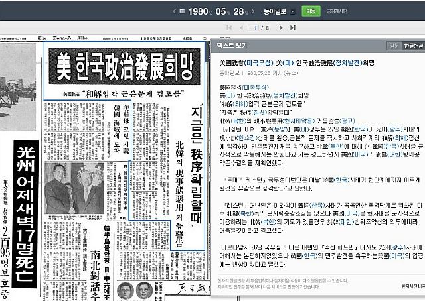
Task: Select the 北韓의 現事態惡用 거듭警告 subheadline
Action: point(179,193)
